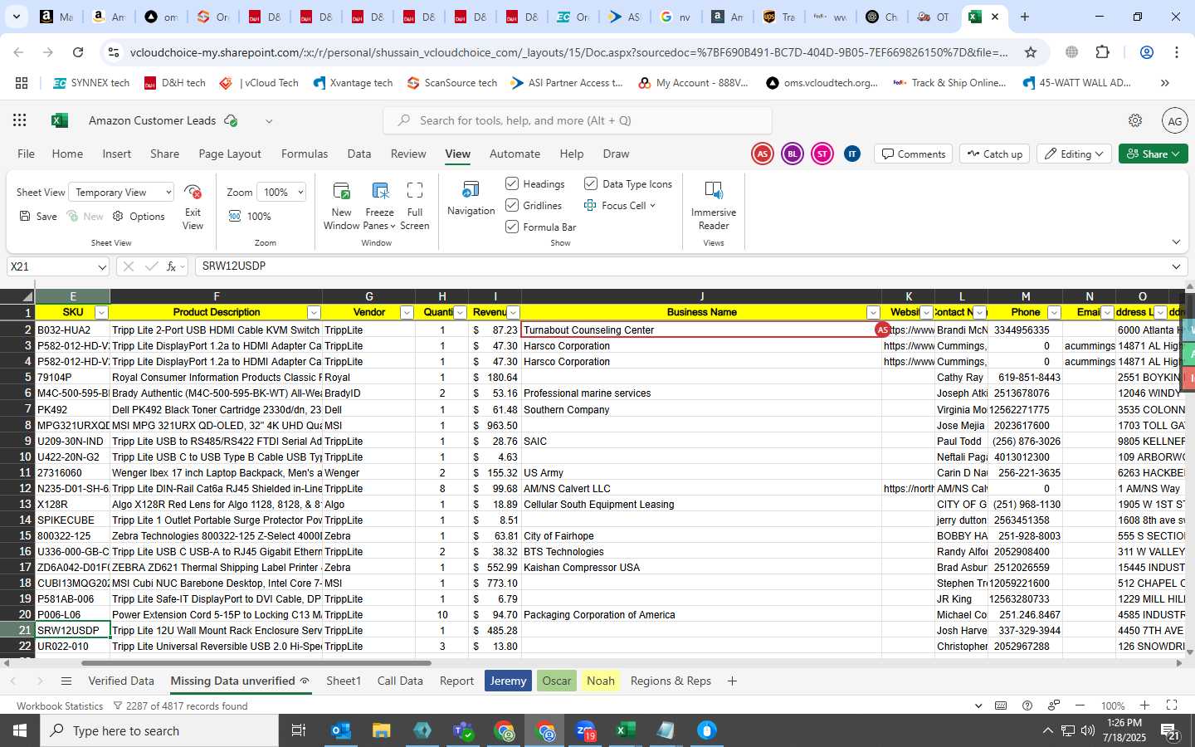Screen dimensions: 1195x747
Task: Launch Immersive Reader
Action: 714,206
